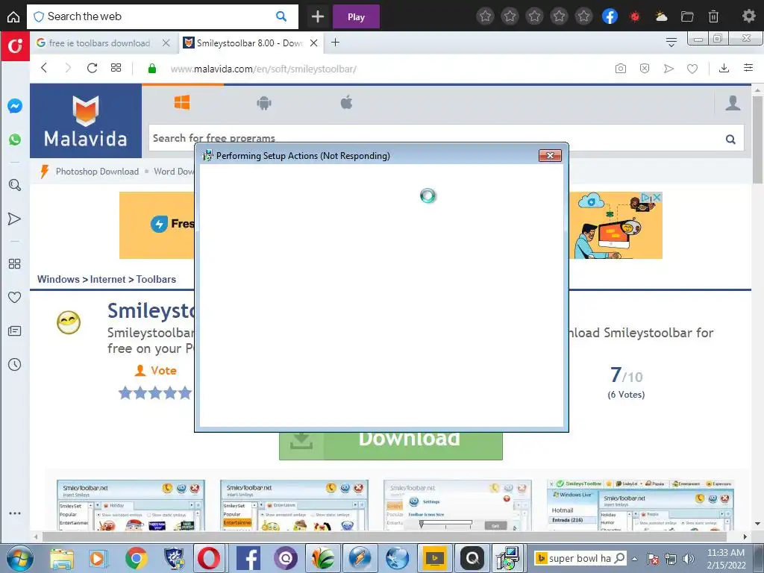This screenshot has height=573, width=764.
Task: Close the free ie toolbars download tab
Action: click(x=166, y=43)
